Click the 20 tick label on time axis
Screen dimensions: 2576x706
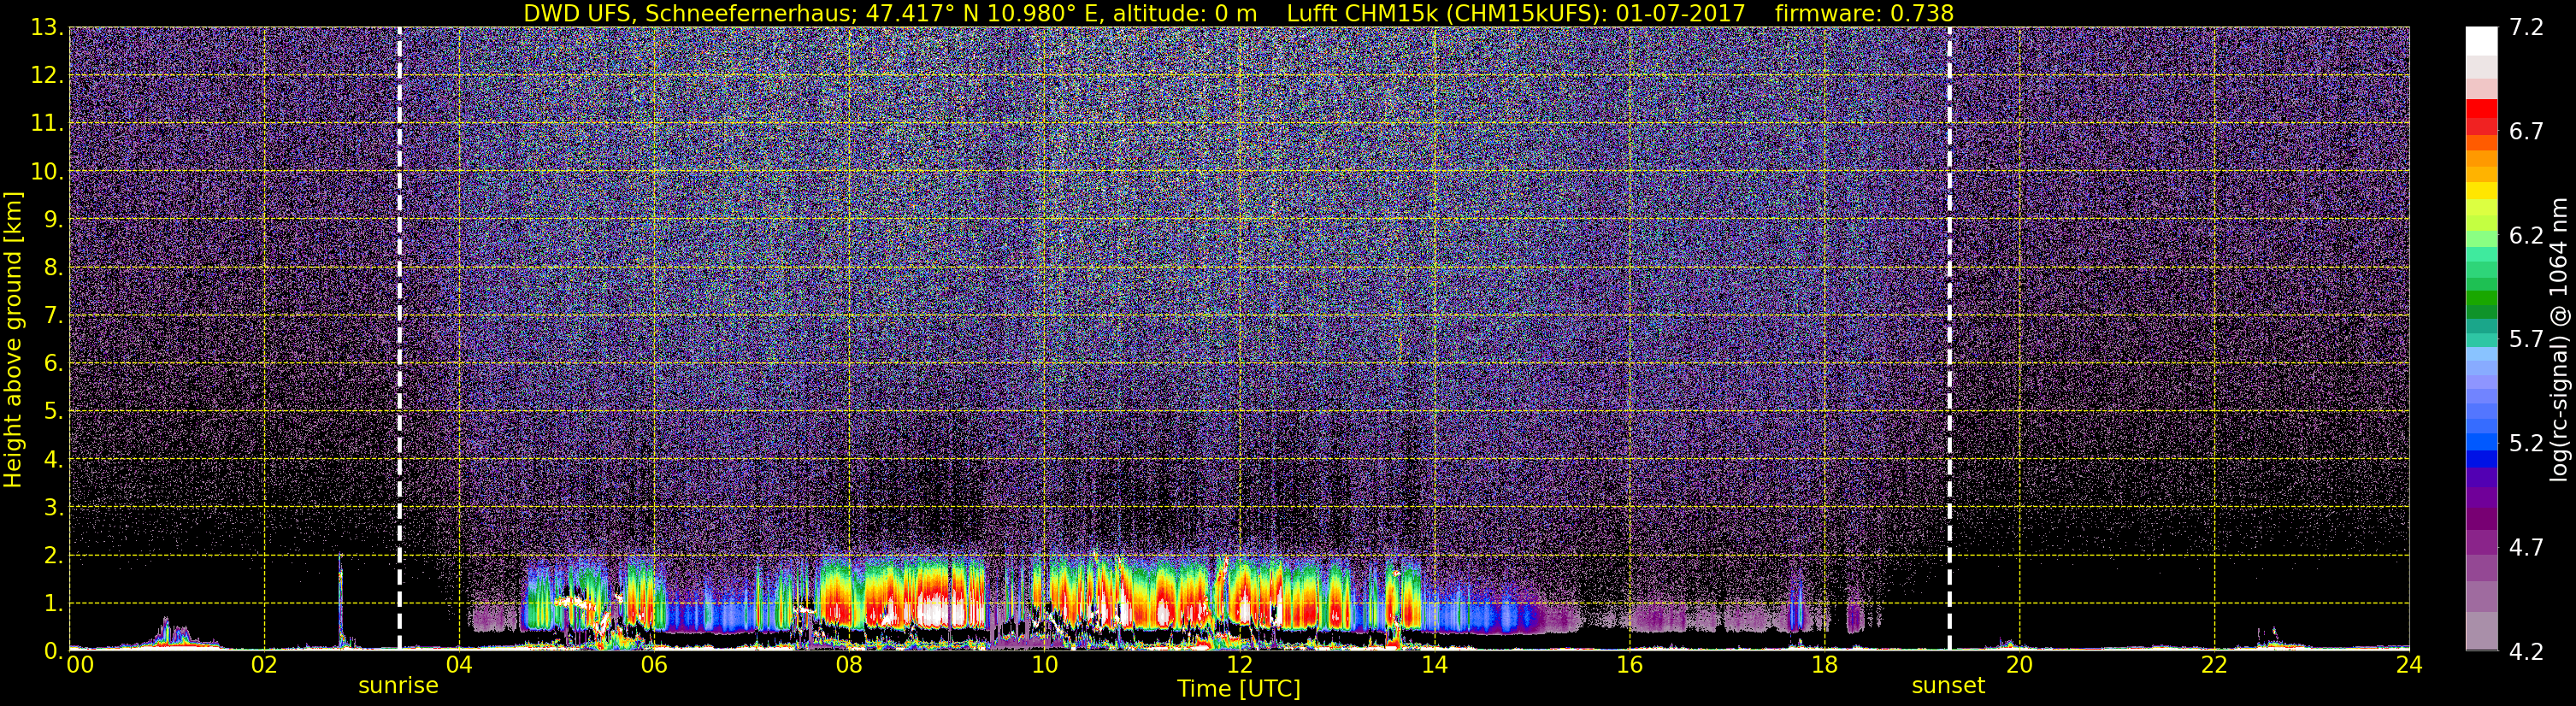click(2019, 665)
